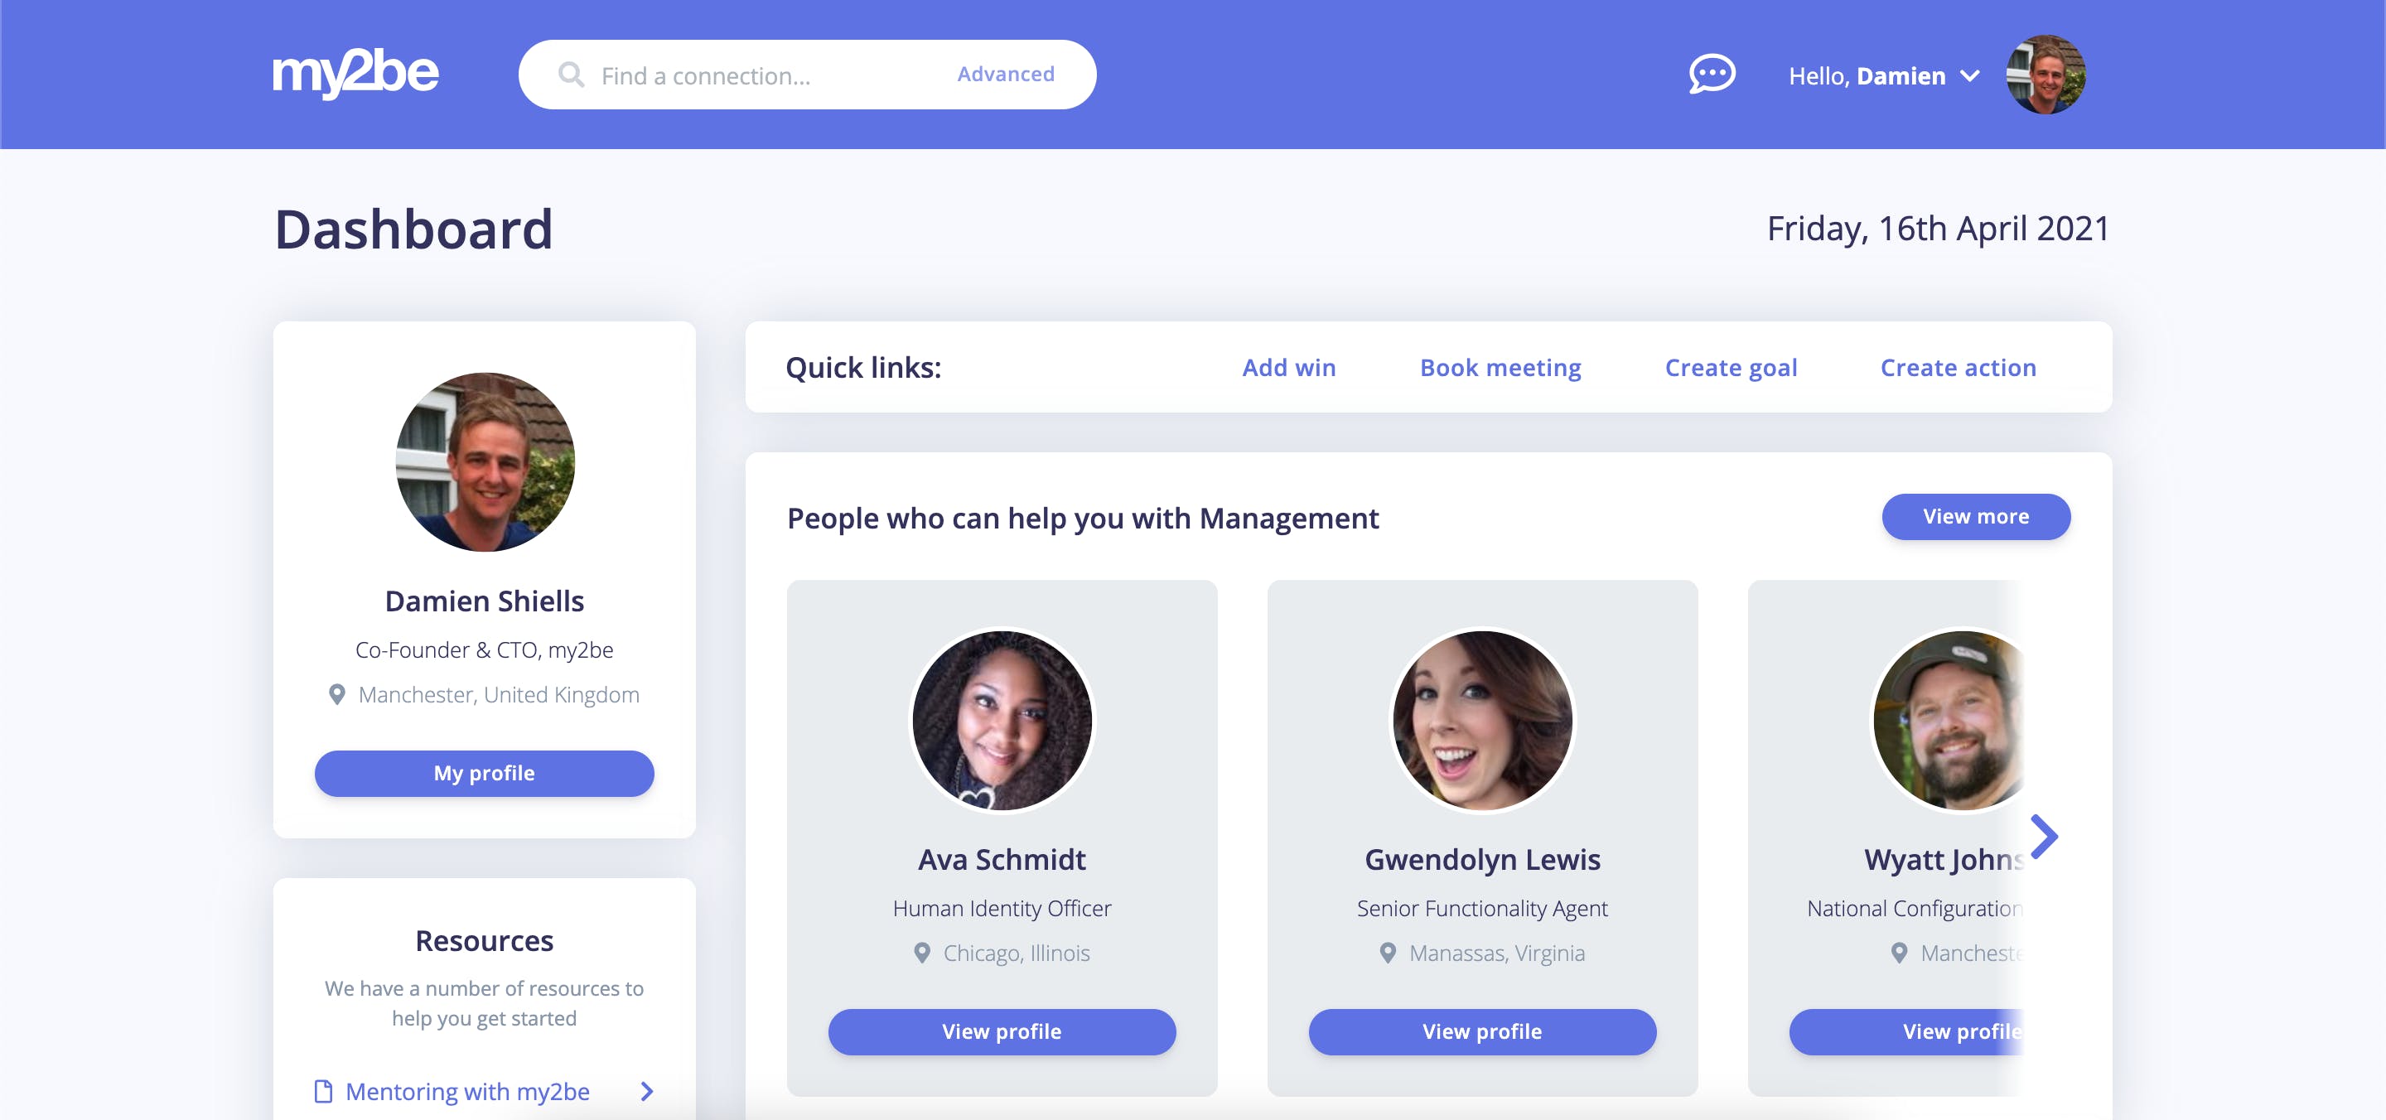Click the my2be logo
Image resolution: width=2386 pixels, height=1120 pixels.
coord(355,74)
